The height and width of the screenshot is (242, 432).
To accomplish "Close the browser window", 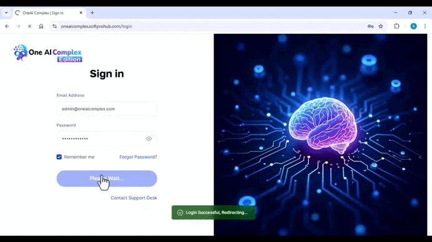I will (425, 12).
